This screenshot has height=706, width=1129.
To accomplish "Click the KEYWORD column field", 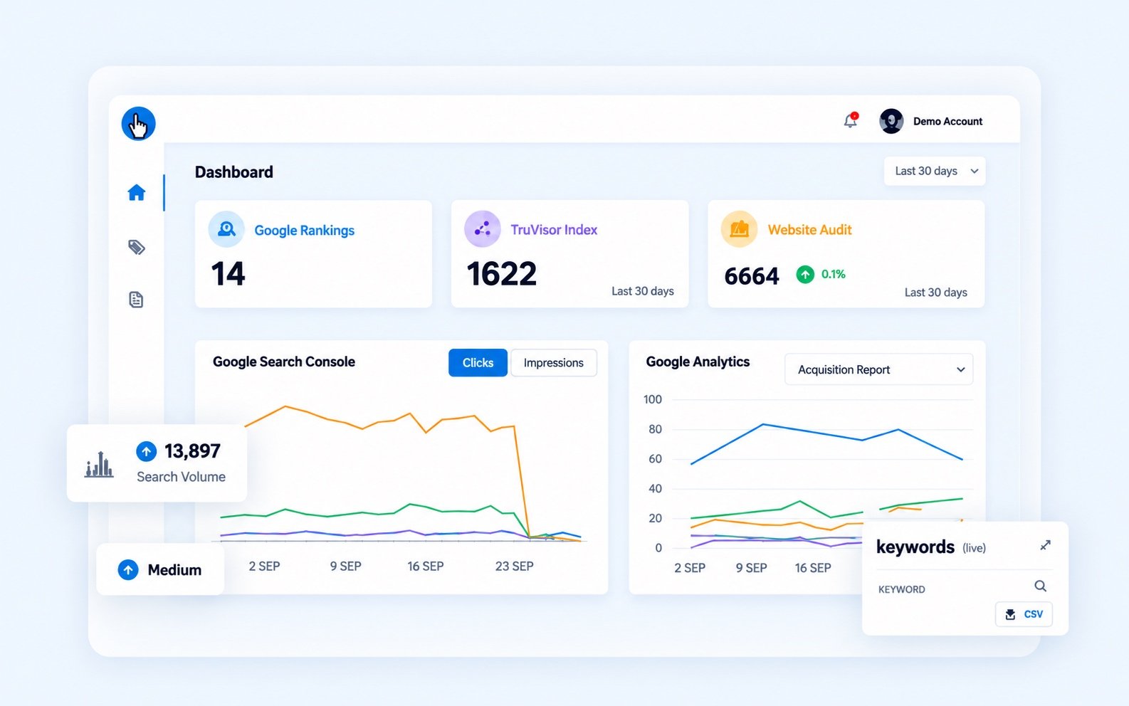I will point(902,589).
